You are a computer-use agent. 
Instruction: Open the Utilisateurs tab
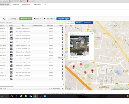tap(15, 4)
